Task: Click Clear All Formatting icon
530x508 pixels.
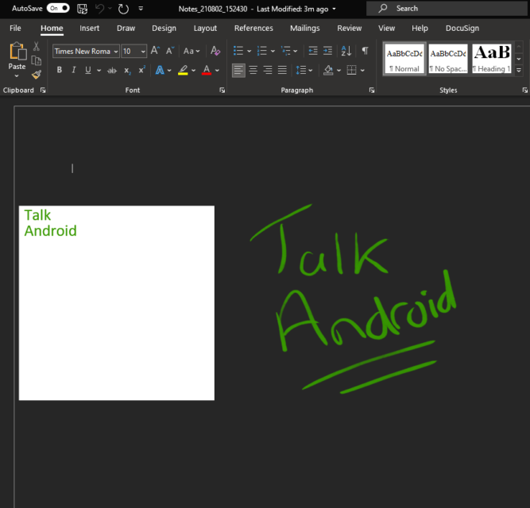Action: [x=215, y=51]
